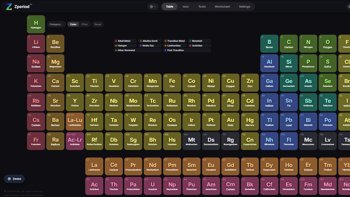Image resolution: width=350 pixels, height=197 pixels.
Task: Expand the La-Lu Lanthanides group tile
Action: tap(75, 122)
